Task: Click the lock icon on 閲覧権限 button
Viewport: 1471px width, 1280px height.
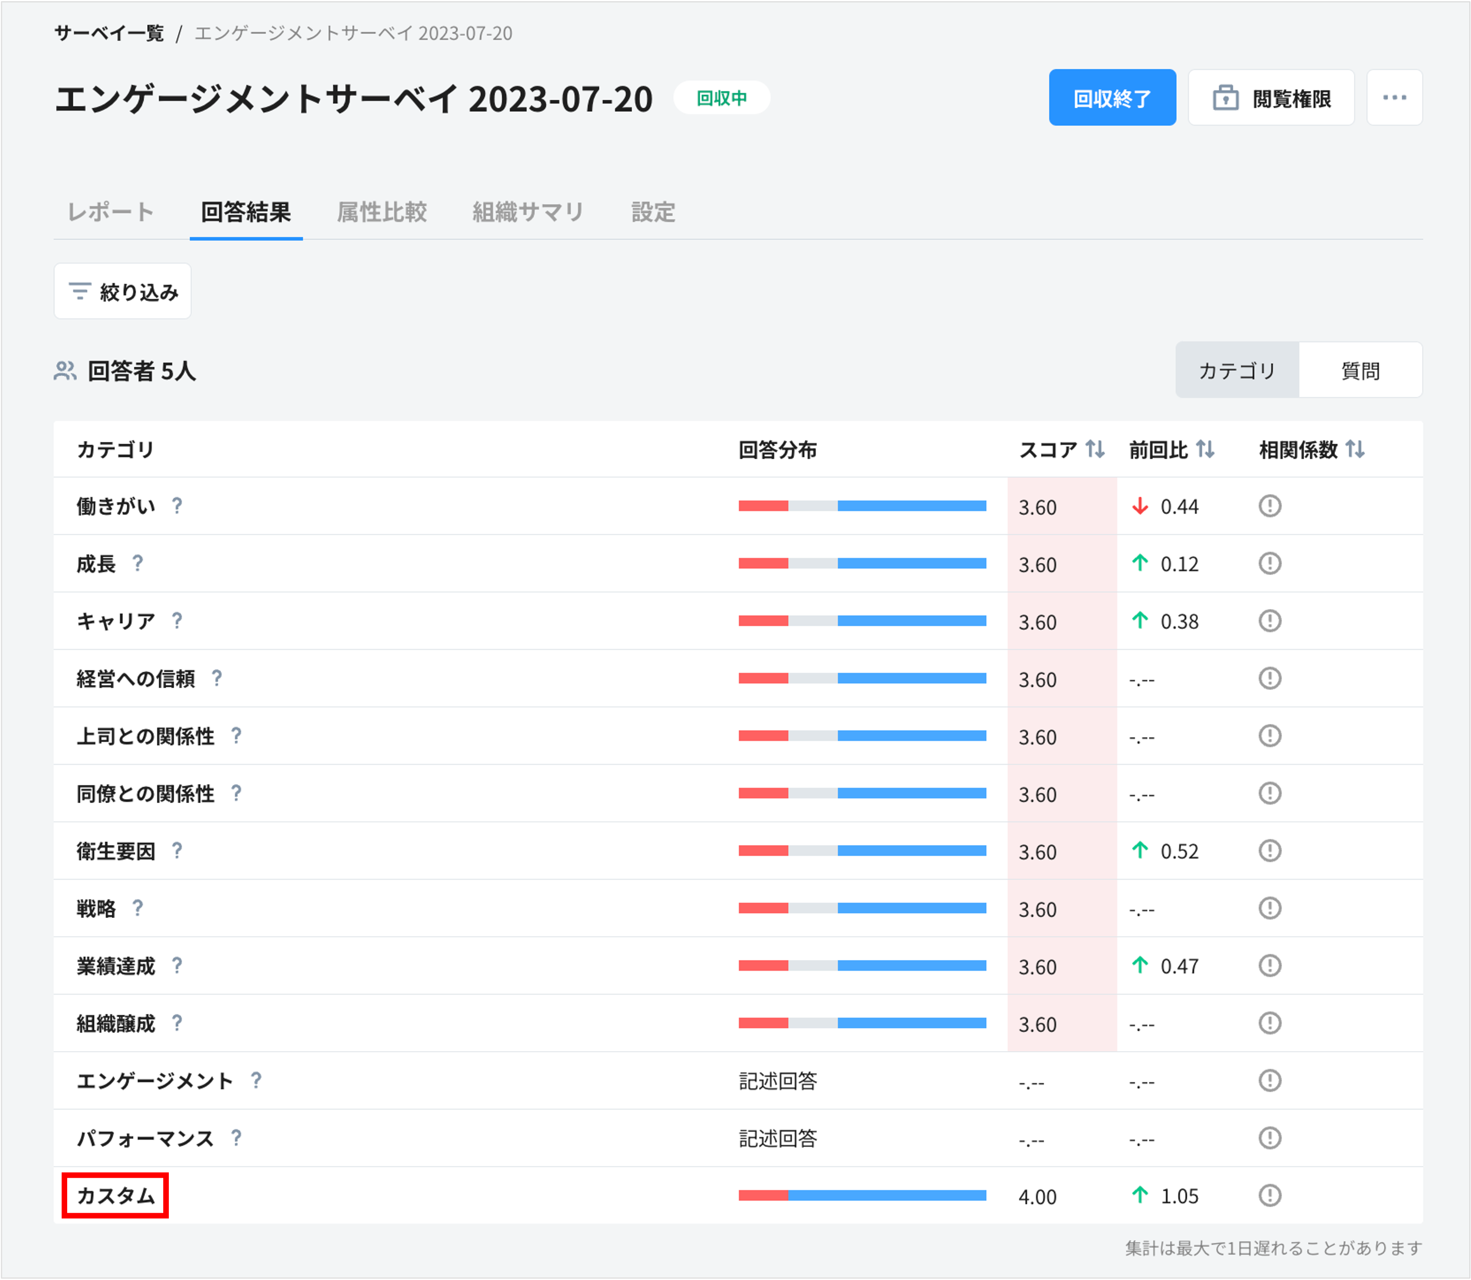Action: point(1226,97)
